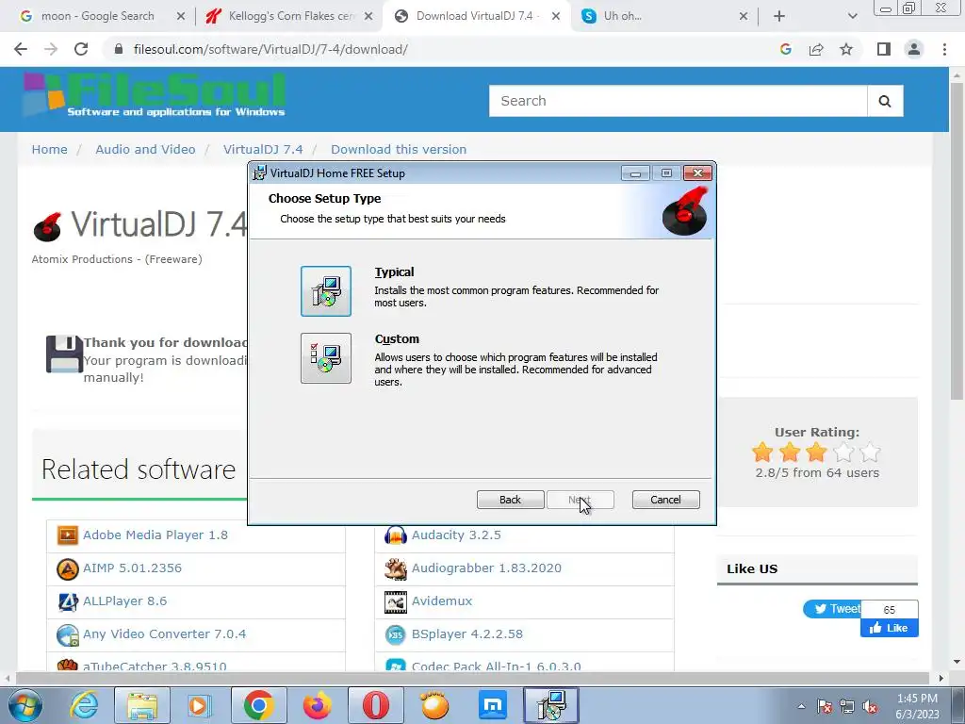The height and width of the screenshot is (724, 965).
Task: Show hidden system tray icons
Action: [x=801, y=706]
